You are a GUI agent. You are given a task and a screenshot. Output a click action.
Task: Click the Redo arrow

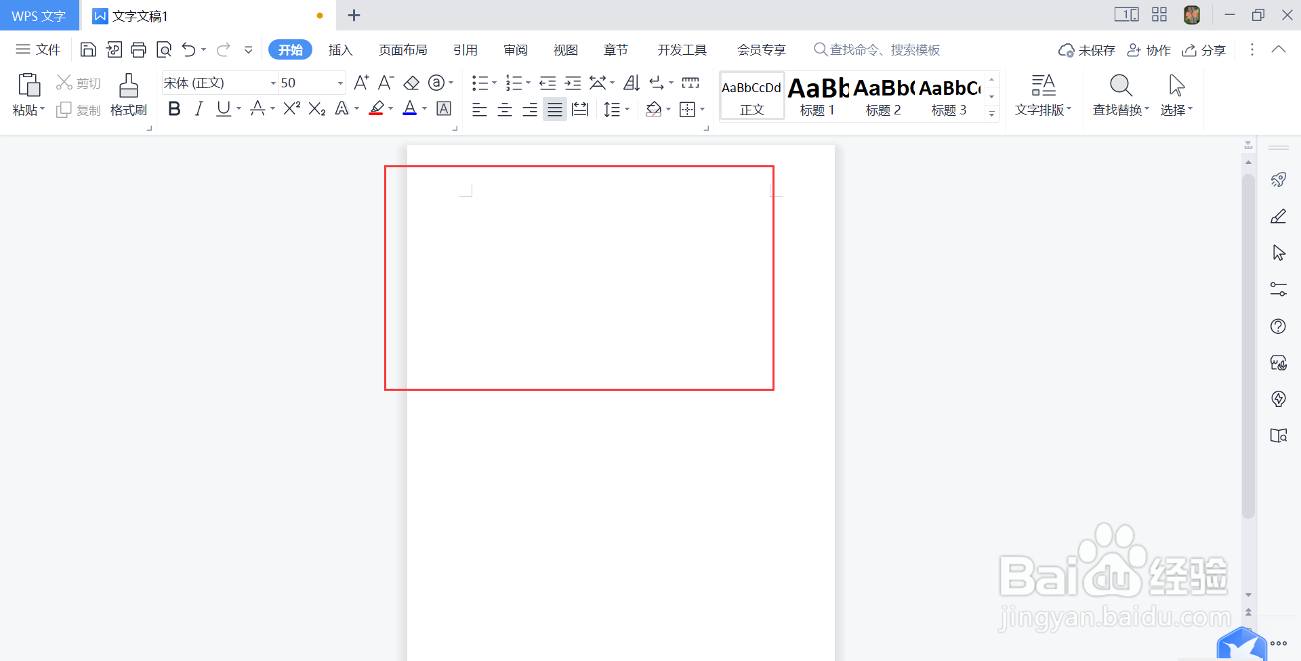(224, 49)
